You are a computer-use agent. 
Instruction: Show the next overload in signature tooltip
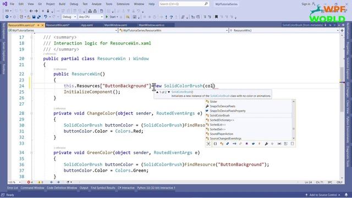point(169,92)
